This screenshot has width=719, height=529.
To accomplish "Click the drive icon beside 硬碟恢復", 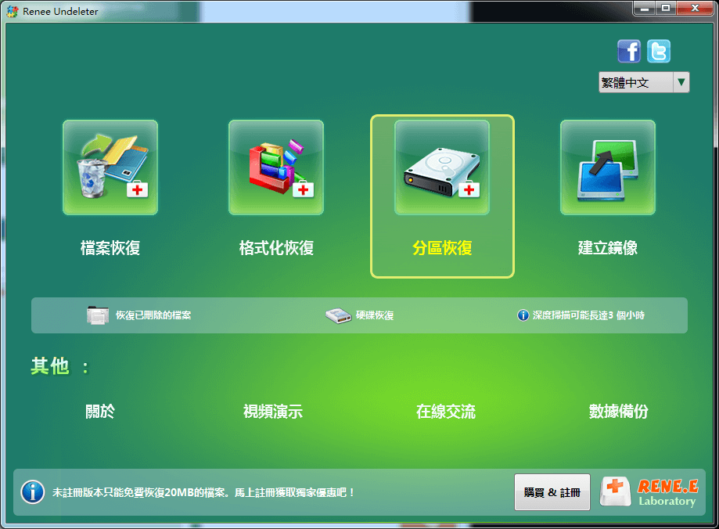I will pyautogui.click(x=338, y=315).
